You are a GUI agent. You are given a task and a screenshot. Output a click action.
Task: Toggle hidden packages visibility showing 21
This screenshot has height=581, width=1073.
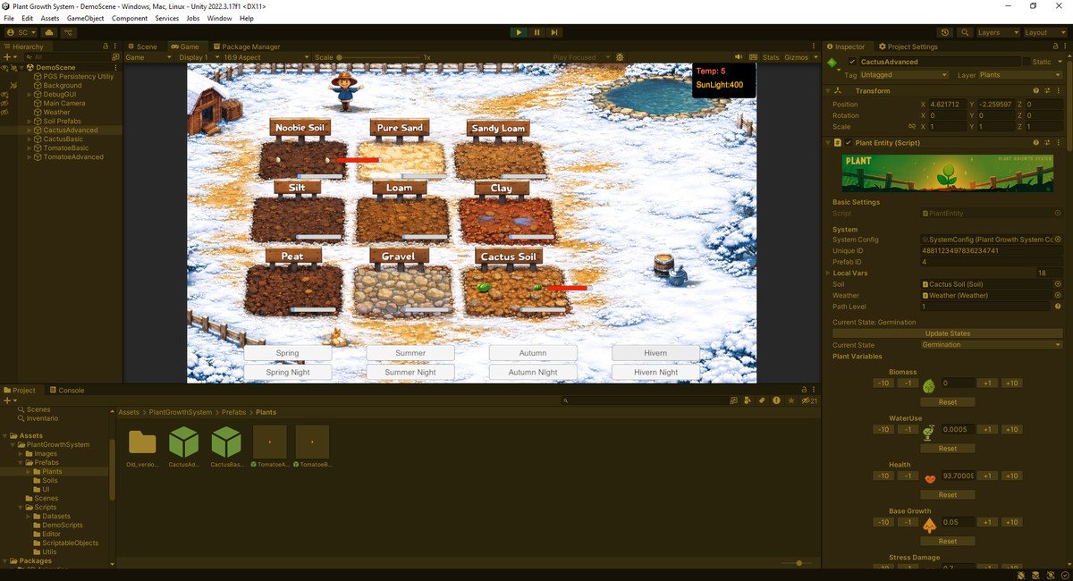(x=809, y=400)
